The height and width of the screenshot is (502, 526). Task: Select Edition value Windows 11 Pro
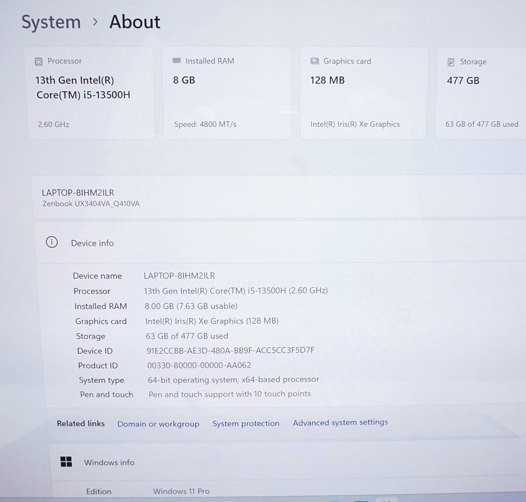[181, 491]
